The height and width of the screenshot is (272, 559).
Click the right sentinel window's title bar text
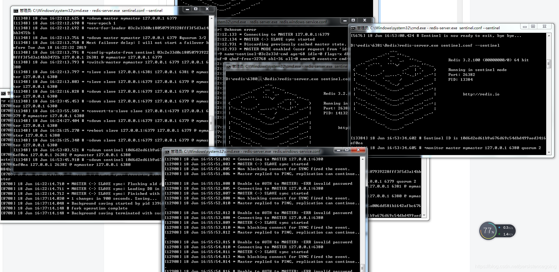pyautogui.click(x=428, y=28)
